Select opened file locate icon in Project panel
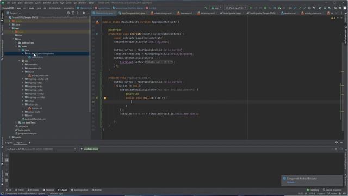The image size is (348, 196). 68,13
